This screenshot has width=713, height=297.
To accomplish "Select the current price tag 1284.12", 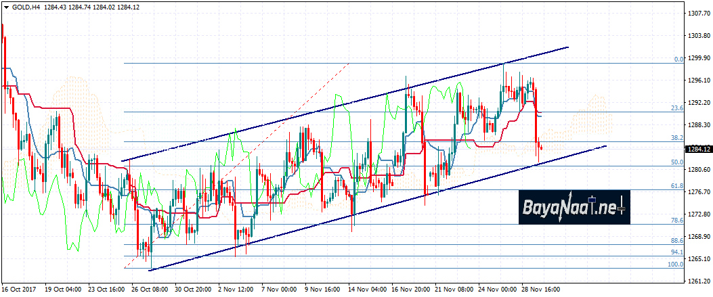I will pyautogui.click(x=696, y=149).
